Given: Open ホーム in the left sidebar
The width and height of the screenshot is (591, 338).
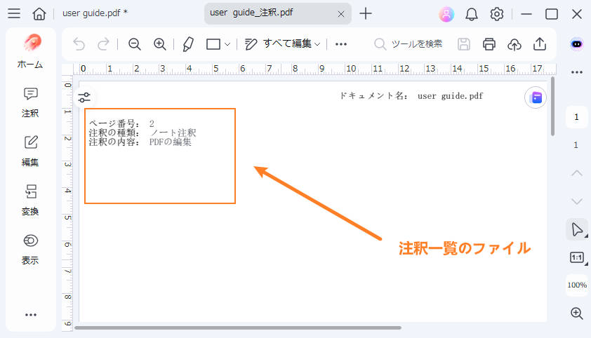Looking at the screenshot, I should [30, 52].
